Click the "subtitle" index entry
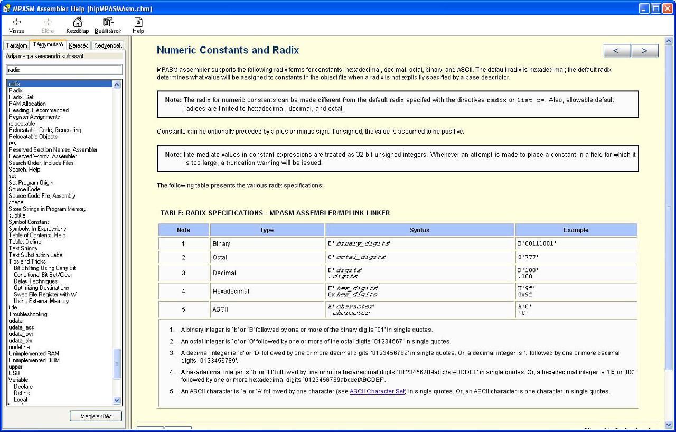 [17, 215]
